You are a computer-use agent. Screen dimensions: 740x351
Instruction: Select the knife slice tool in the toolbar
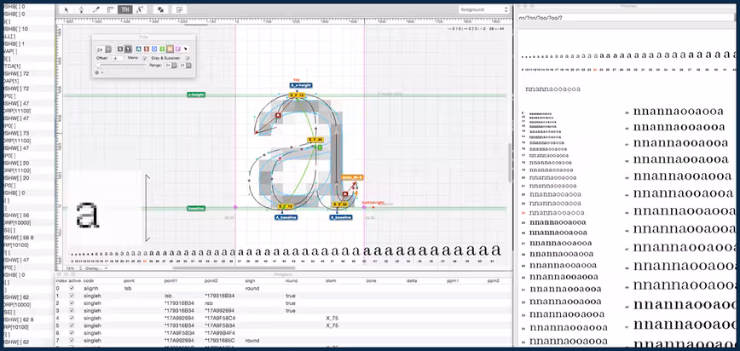[x=95, y=9]
